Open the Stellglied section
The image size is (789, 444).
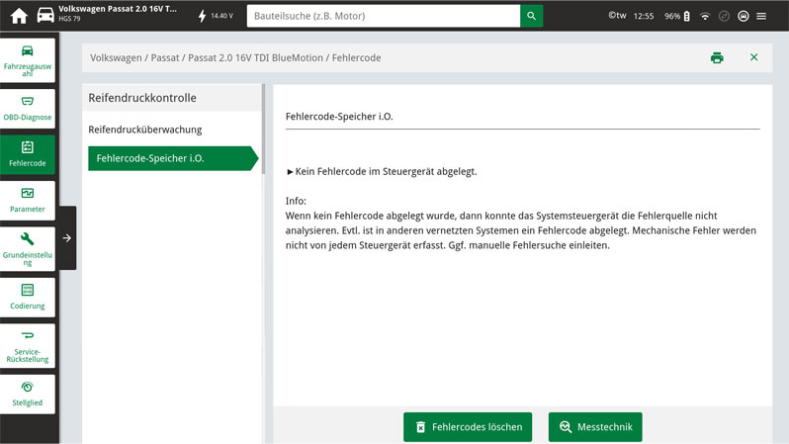(27, 393)
